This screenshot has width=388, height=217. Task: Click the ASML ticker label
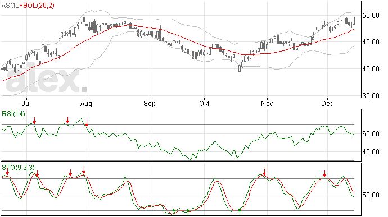coord(10,5)
